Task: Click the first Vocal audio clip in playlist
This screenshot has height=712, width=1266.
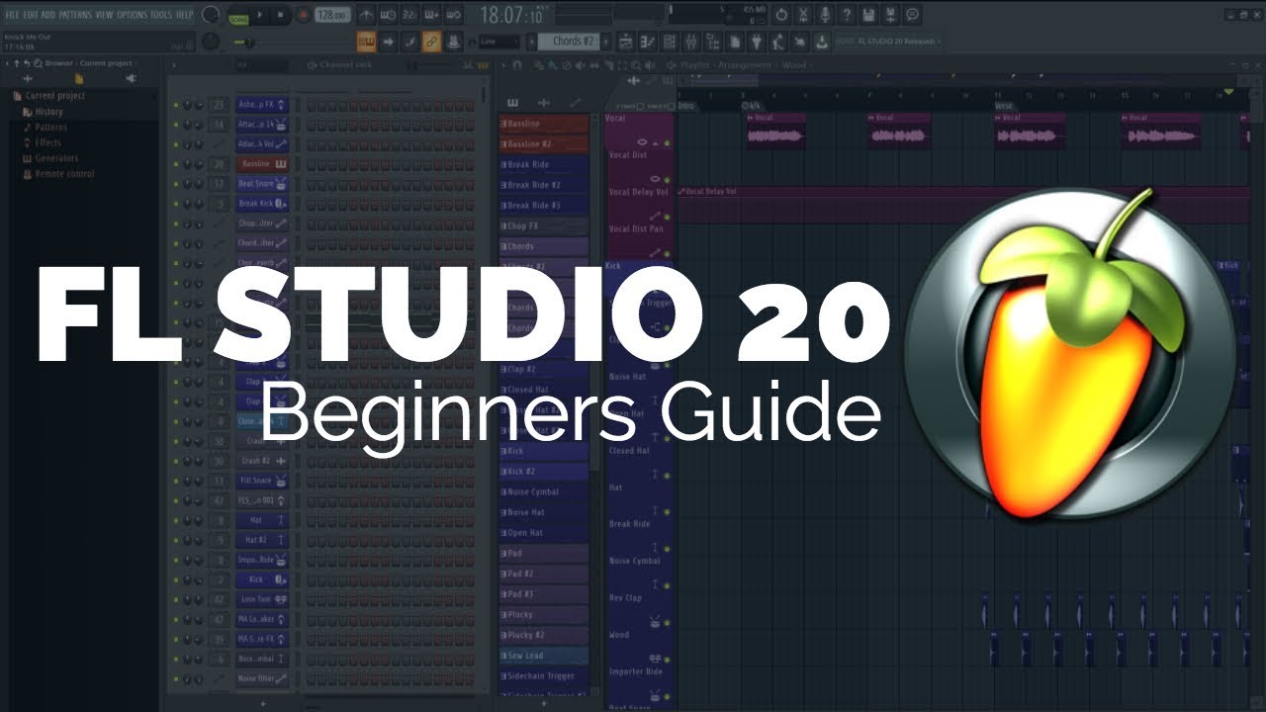Action: 775,131
